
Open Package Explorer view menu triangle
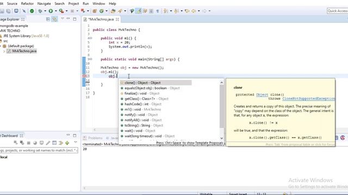63,19
